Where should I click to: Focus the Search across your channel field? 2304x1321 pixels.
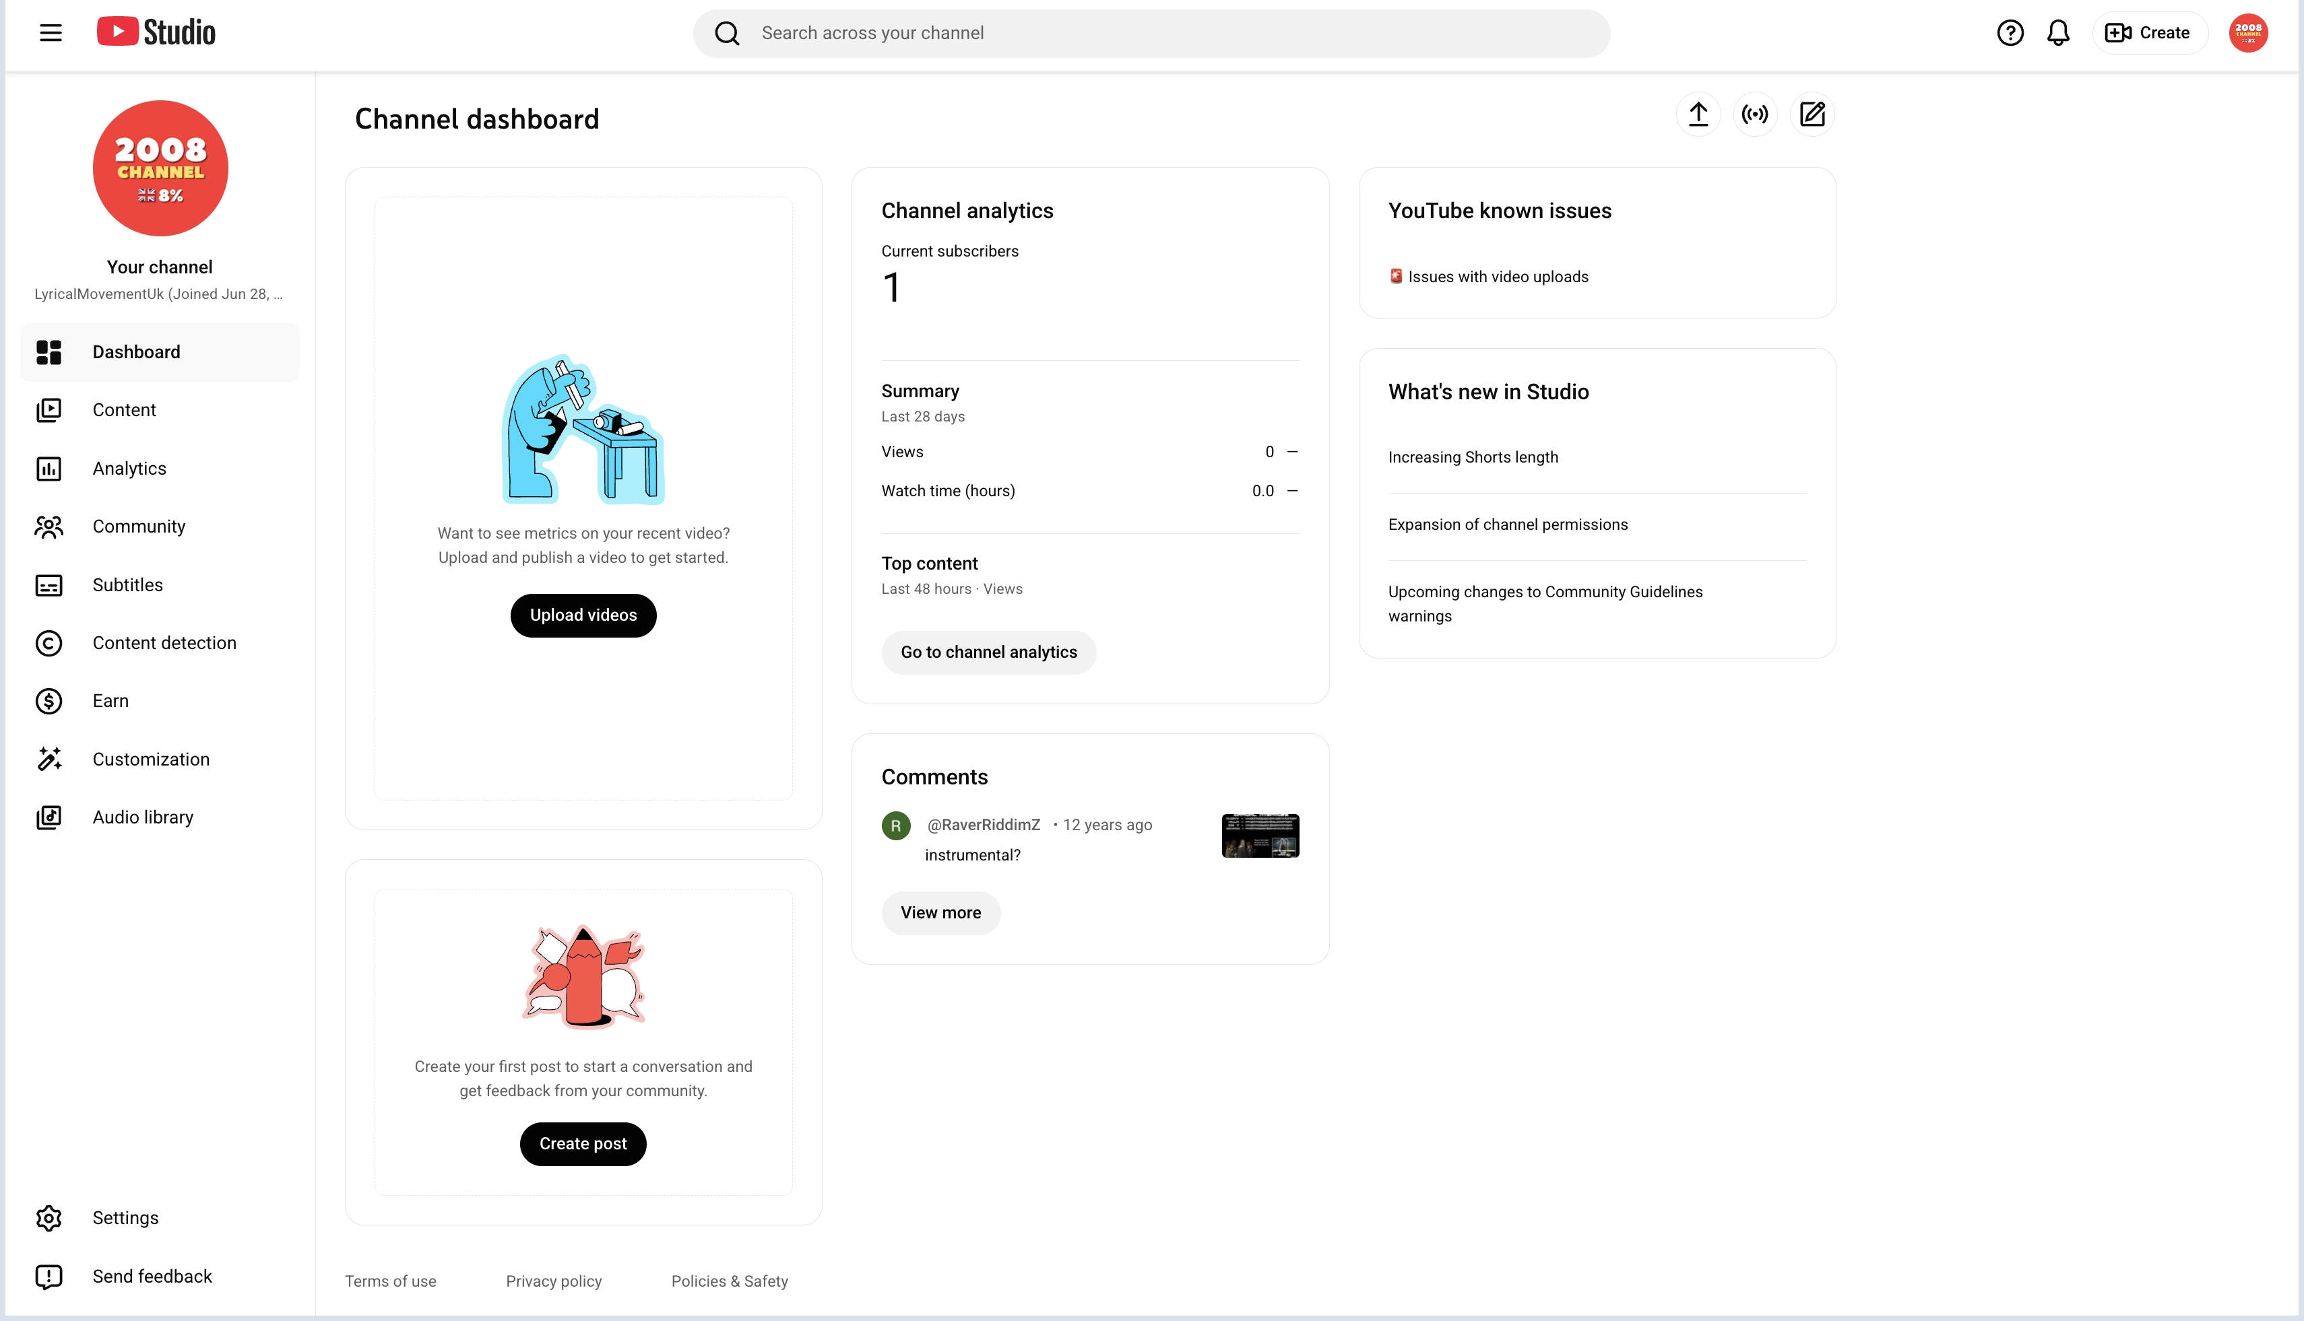point(1151,34)
